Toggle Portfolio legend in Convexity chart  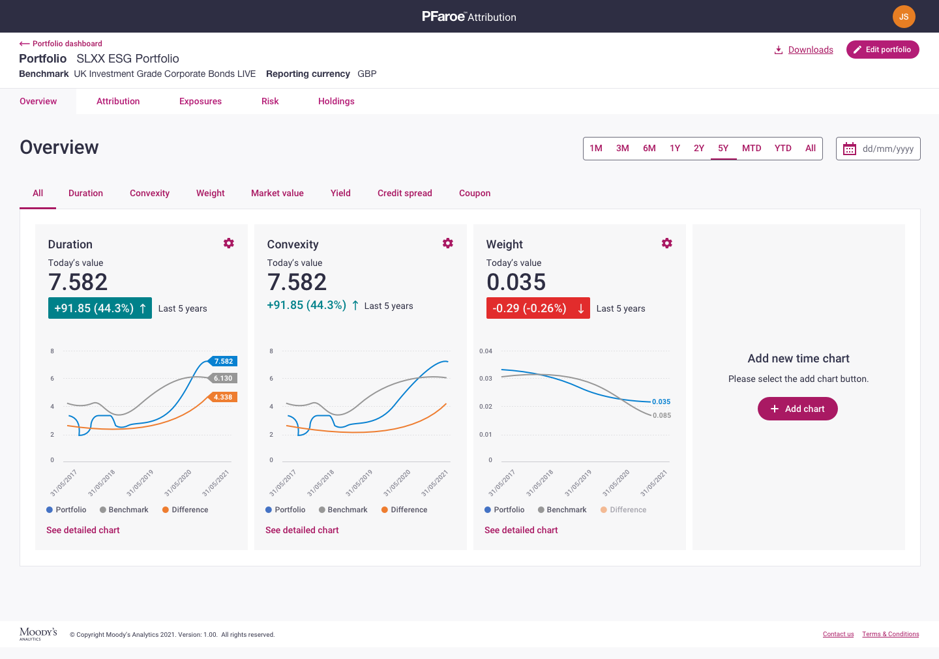(286, 510)
